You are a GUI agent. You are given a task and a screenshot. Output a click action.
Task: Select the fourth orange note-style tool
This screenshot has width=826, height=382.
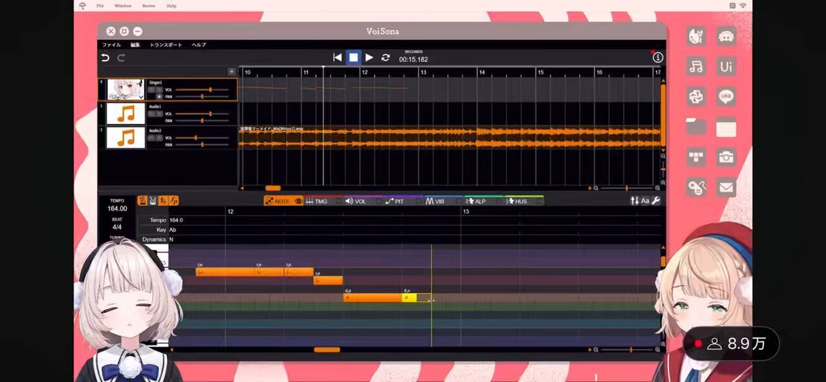pos(174,201)
